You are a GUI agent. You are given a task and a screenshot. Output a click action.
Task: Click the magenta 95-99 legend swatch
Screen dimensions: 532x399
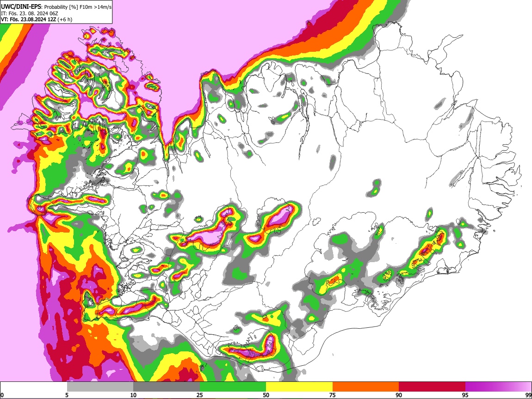498,387
